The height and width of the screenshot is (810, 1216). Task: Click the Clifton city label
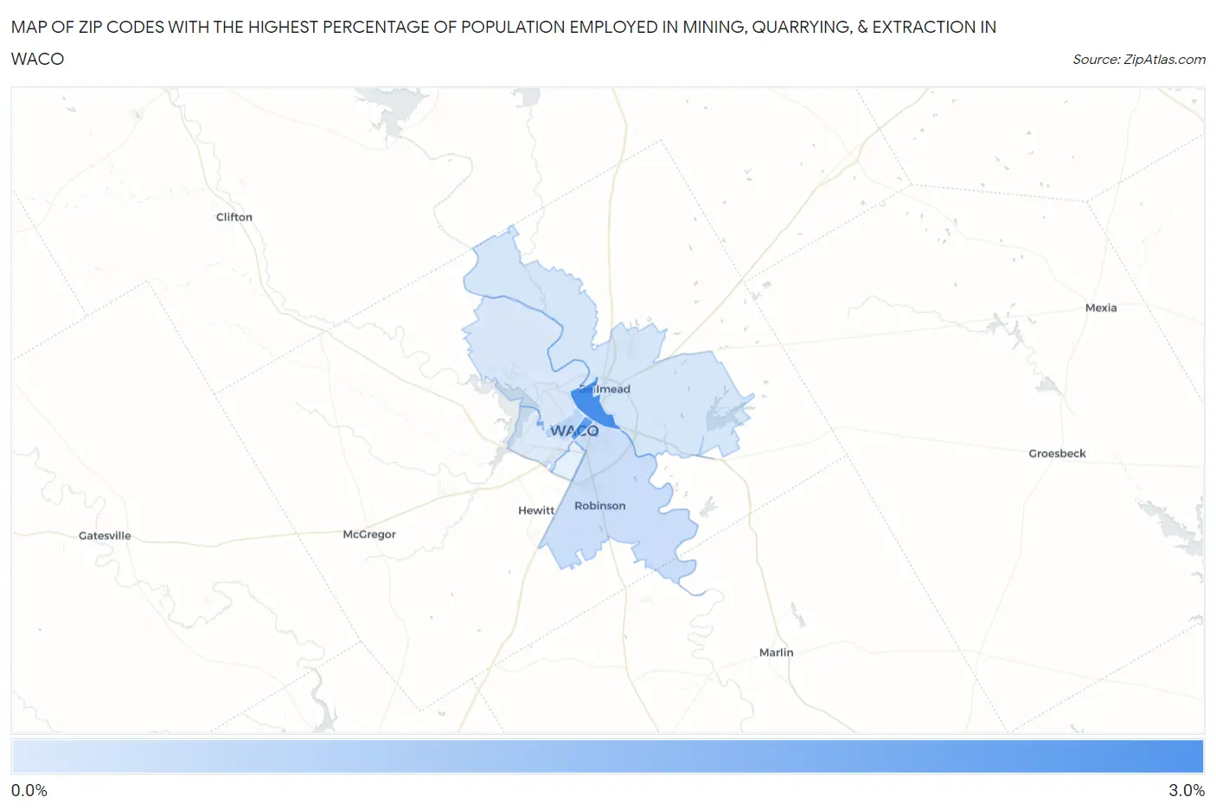point(234,217)
